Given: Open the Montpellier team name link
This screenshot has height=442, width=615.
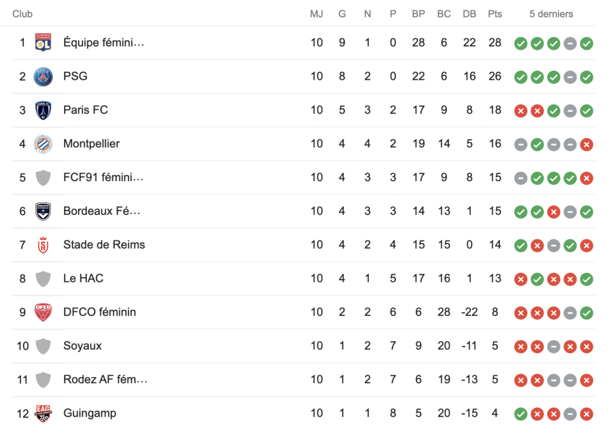Looking at the screenshot, I should point(91,144).
